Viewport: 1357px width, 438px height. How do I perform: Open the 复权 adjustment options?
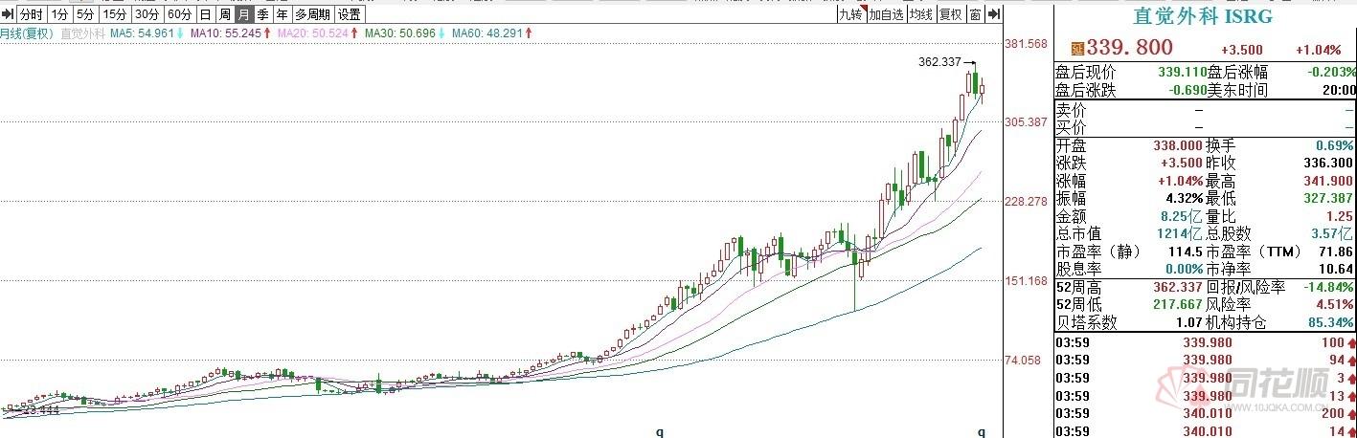point(950,14)
